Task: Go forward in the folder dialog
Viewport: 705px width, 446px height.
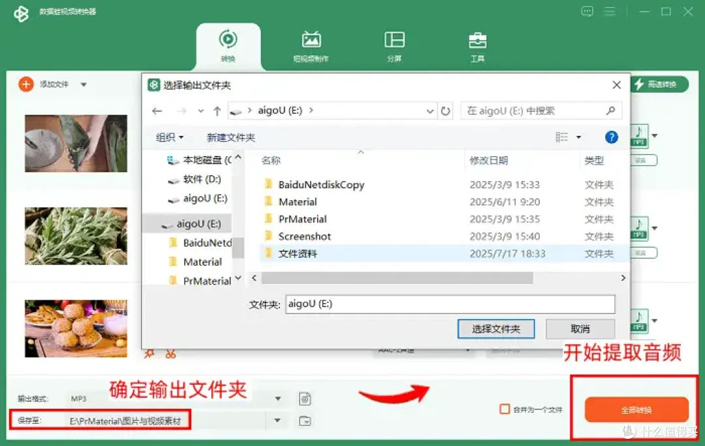Action: click(181, 111)
